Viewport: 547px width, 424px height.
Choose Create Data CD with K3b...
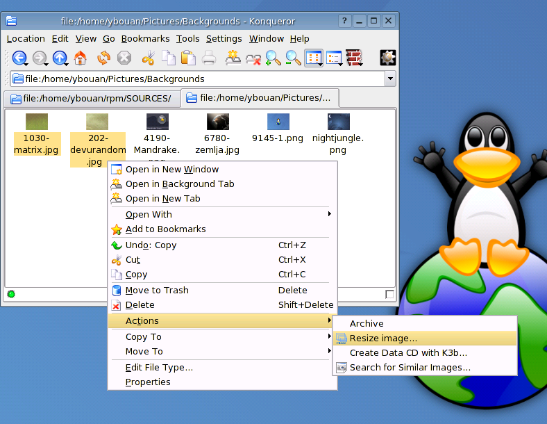coord(425,353)
